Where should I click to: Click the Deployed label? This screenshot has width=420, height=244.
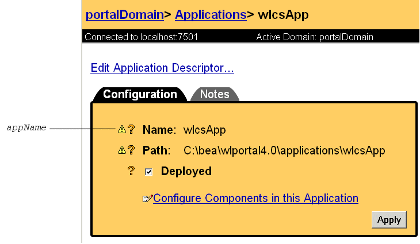pyautogui.click(x=186, y=171)
